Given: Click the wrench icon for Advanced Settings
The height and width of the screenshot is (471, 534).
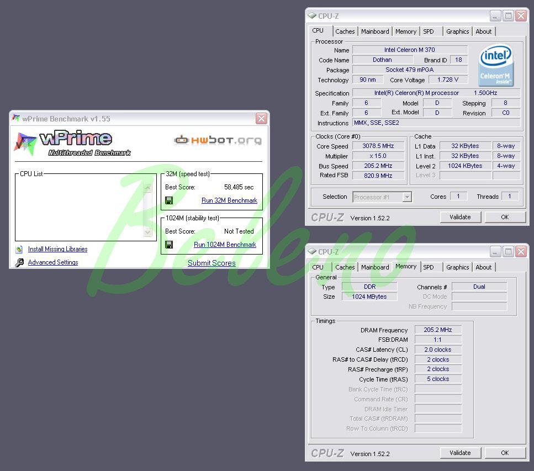Looking at the screenshot, I should click(19, 263).
